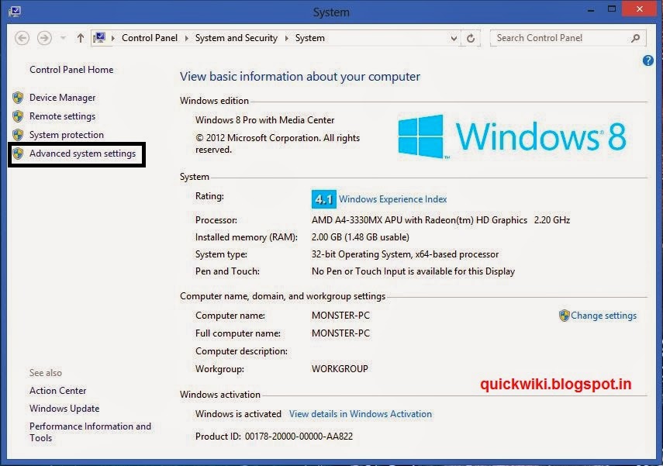Click Windows 8 Pro with Media Center text
This screenshot has height=466, width=663.
(x=264, y=120)
